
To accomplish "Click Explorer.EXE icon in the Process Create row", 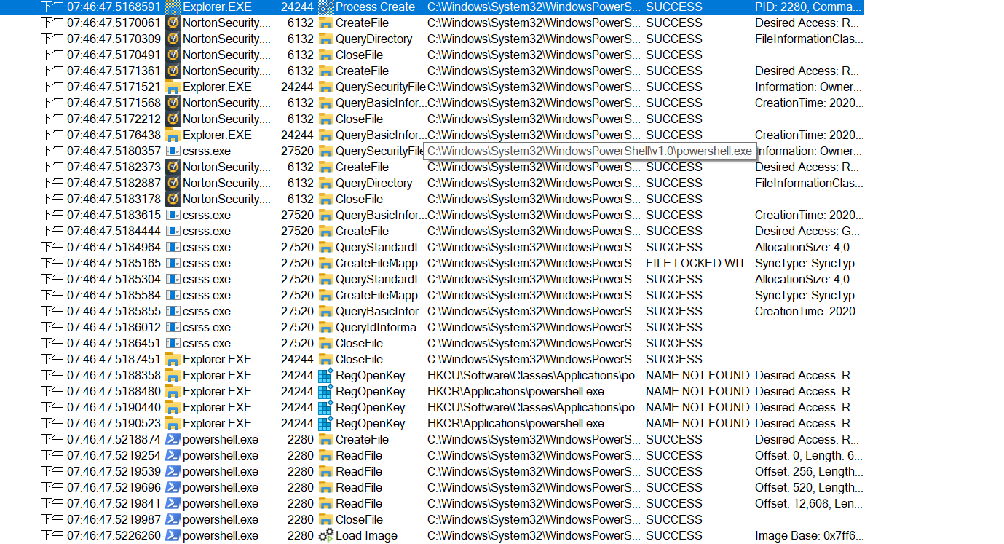I will tap(173, 7).
